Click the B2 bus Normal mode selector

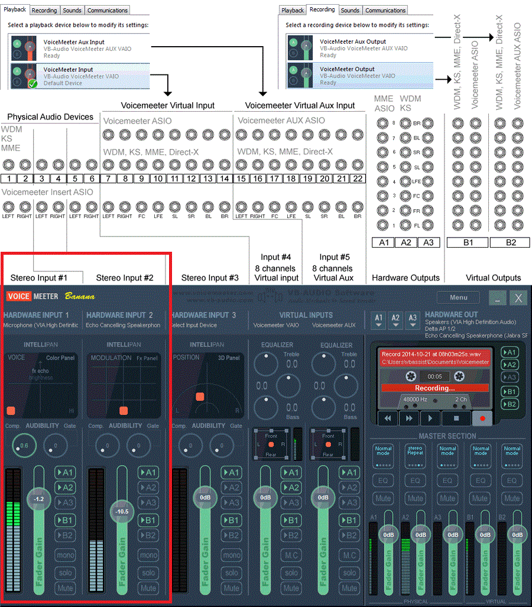point(512,457)
